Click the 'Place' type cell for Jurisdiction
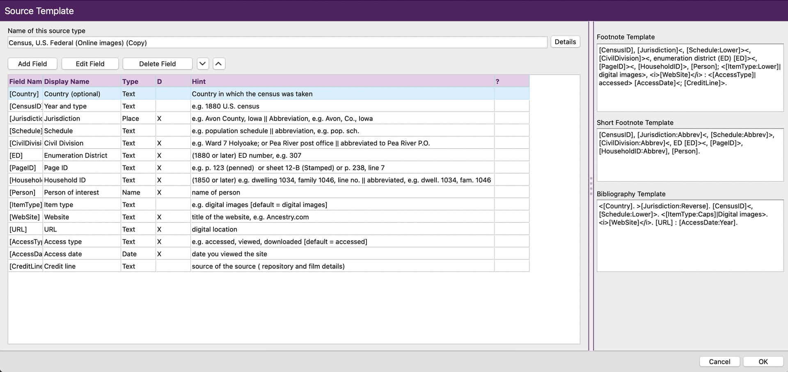 point(138,118)
